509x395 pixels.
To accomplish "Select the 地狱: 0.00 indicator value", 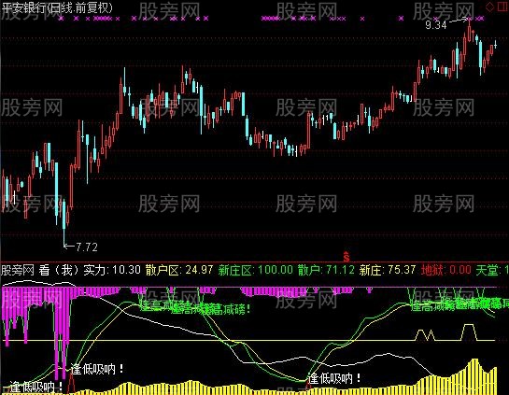I will [x=446, y=270].
